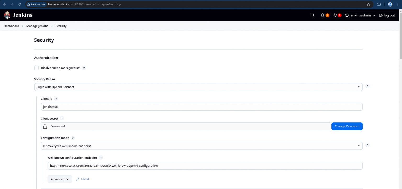Reload the page with browser refresh icon
The image size is (402, 189).
(20, 4)
